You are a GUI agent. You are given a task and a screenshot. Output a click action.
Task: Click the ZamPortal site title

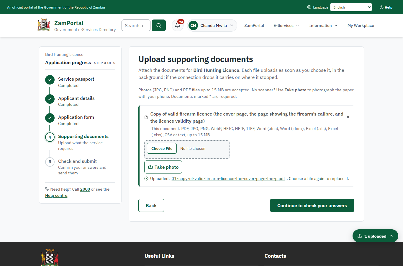(69, 23)
